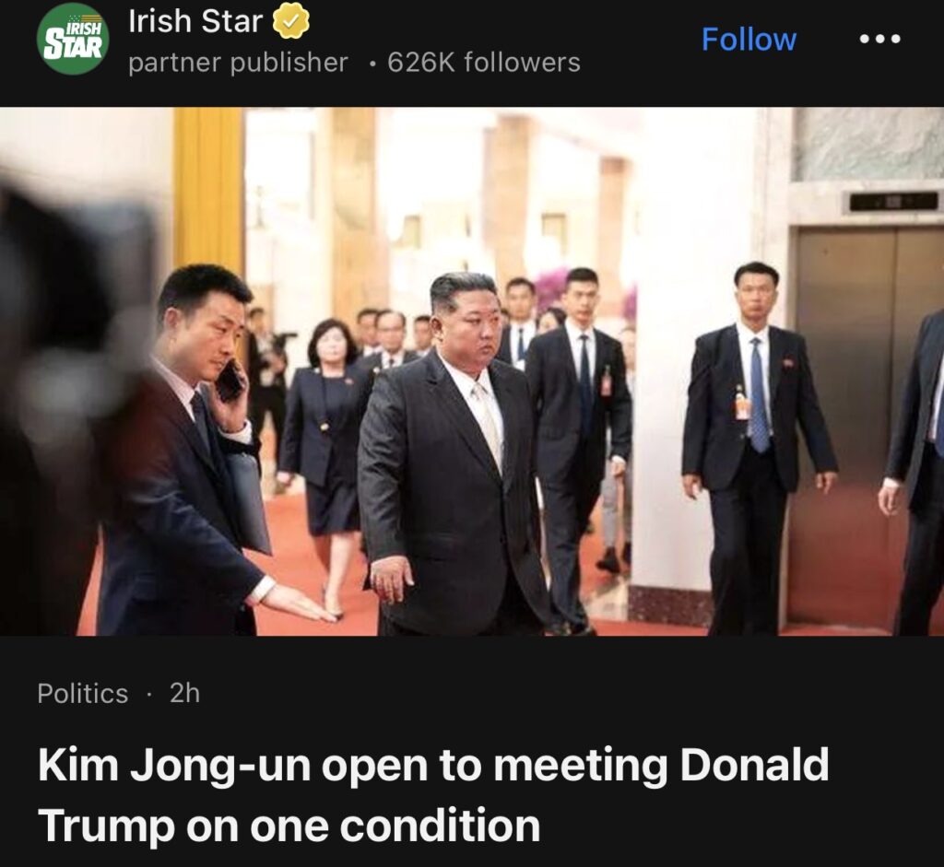
Task: Tap the verified partner badge icon
Action: tap(291, 21)
